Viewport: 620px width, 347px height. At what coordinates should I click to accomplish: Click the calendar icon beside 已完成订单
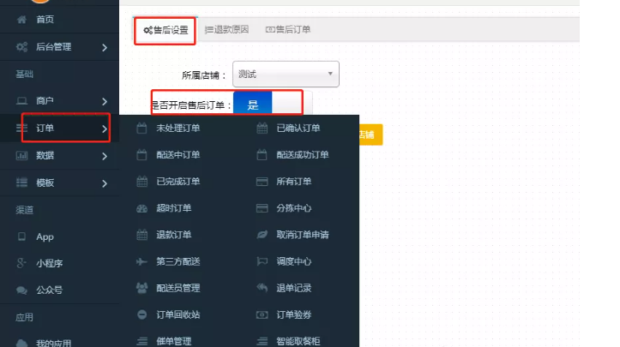coord(141,182)
